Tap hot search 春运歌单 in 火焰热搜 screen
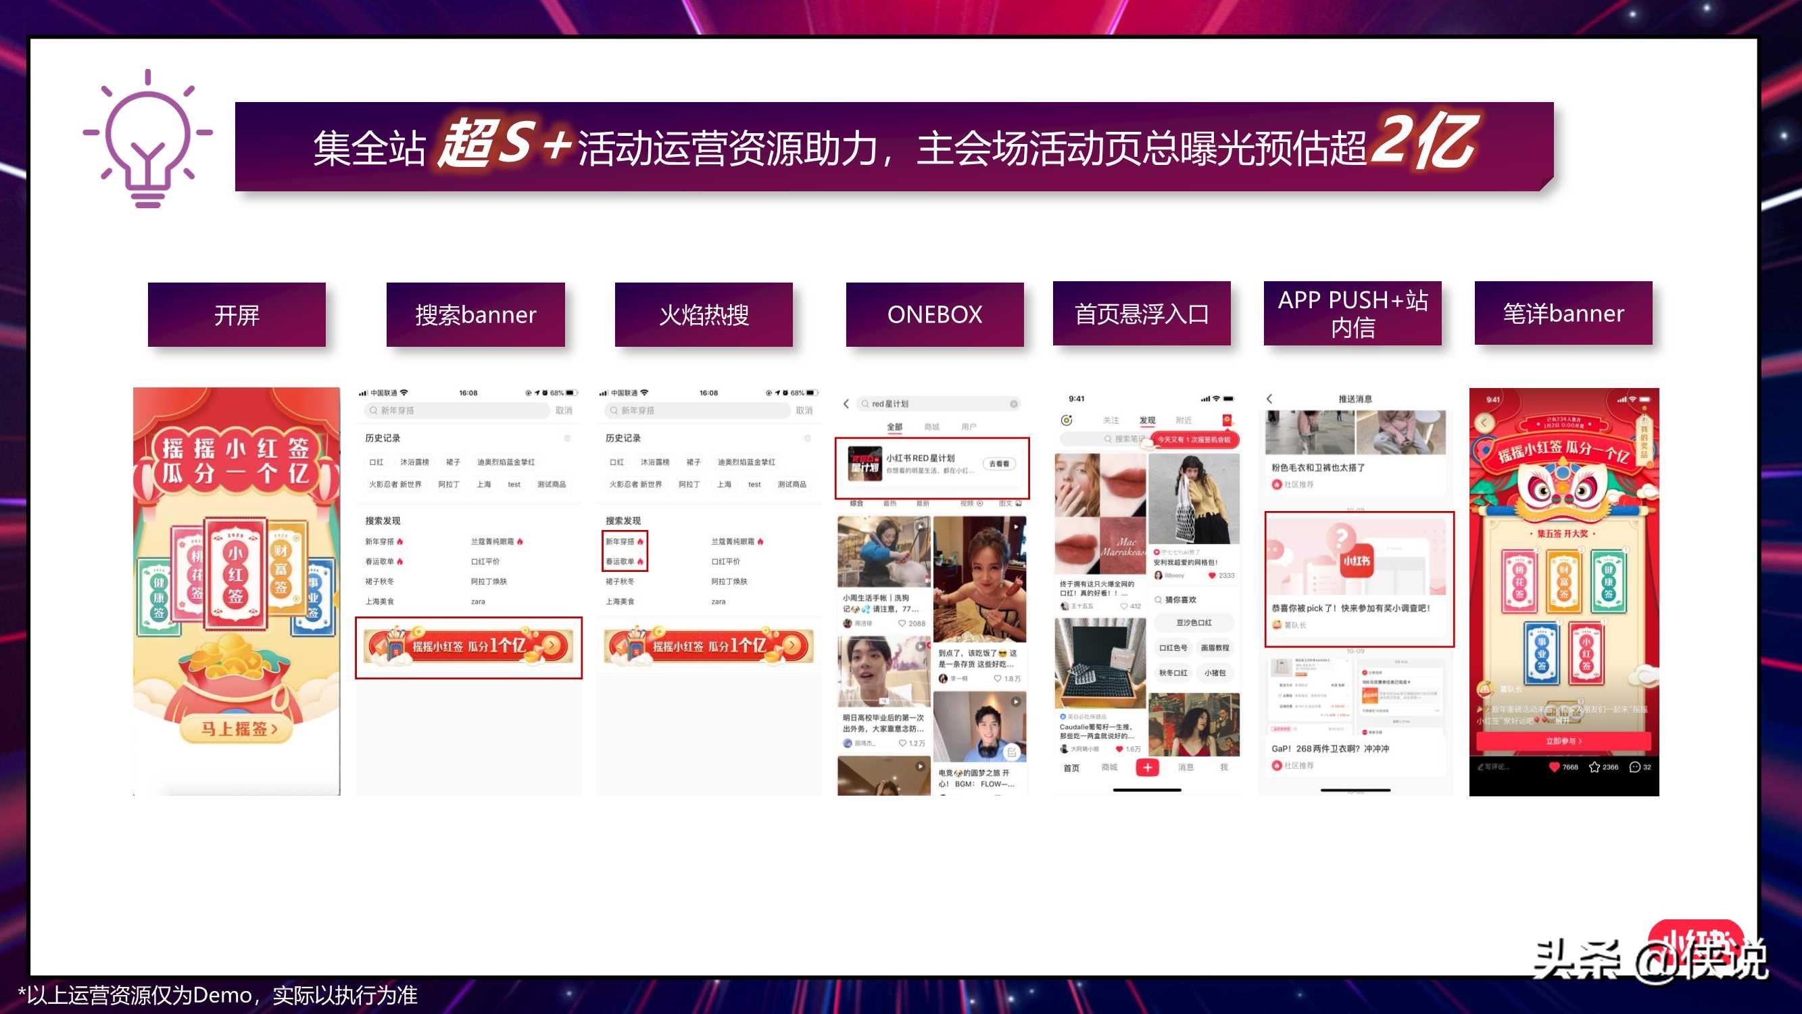Screen dimensions: 1802x1014 tap(624, 562)
